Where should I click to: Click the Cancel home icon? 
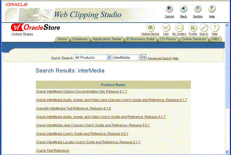tap(169, 8)
